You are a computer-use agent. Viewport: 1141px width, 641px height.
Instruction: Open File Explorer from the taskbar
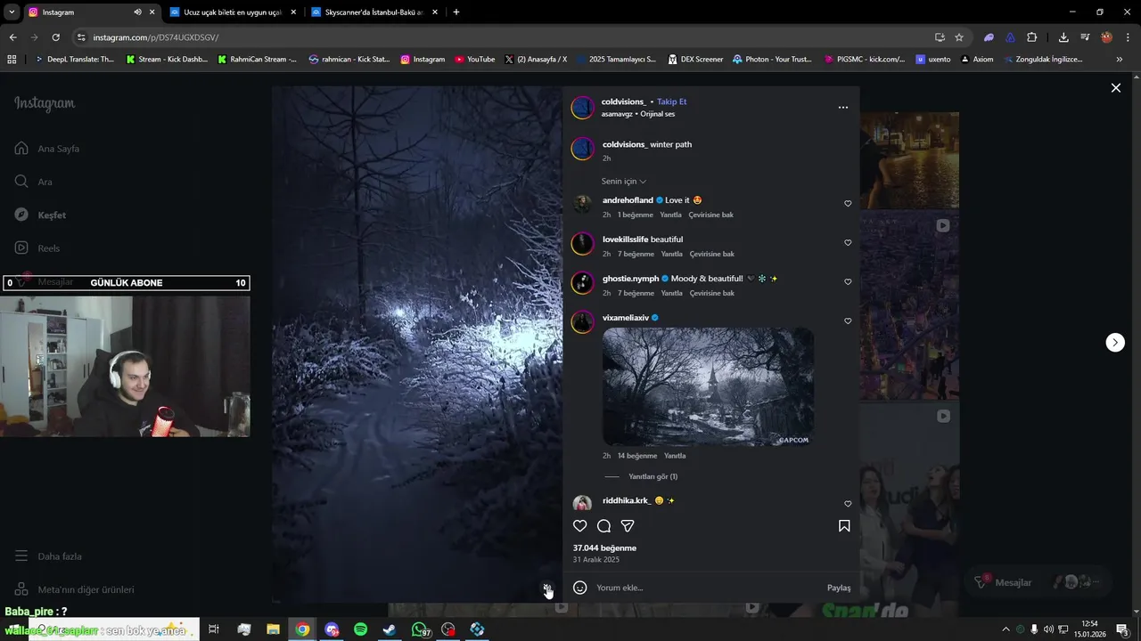pyautogui.click(x=273, y=629)
